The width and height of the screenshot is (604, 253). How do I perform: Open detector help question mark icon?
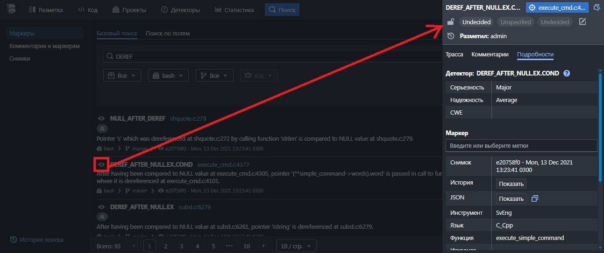coord(567,73)
